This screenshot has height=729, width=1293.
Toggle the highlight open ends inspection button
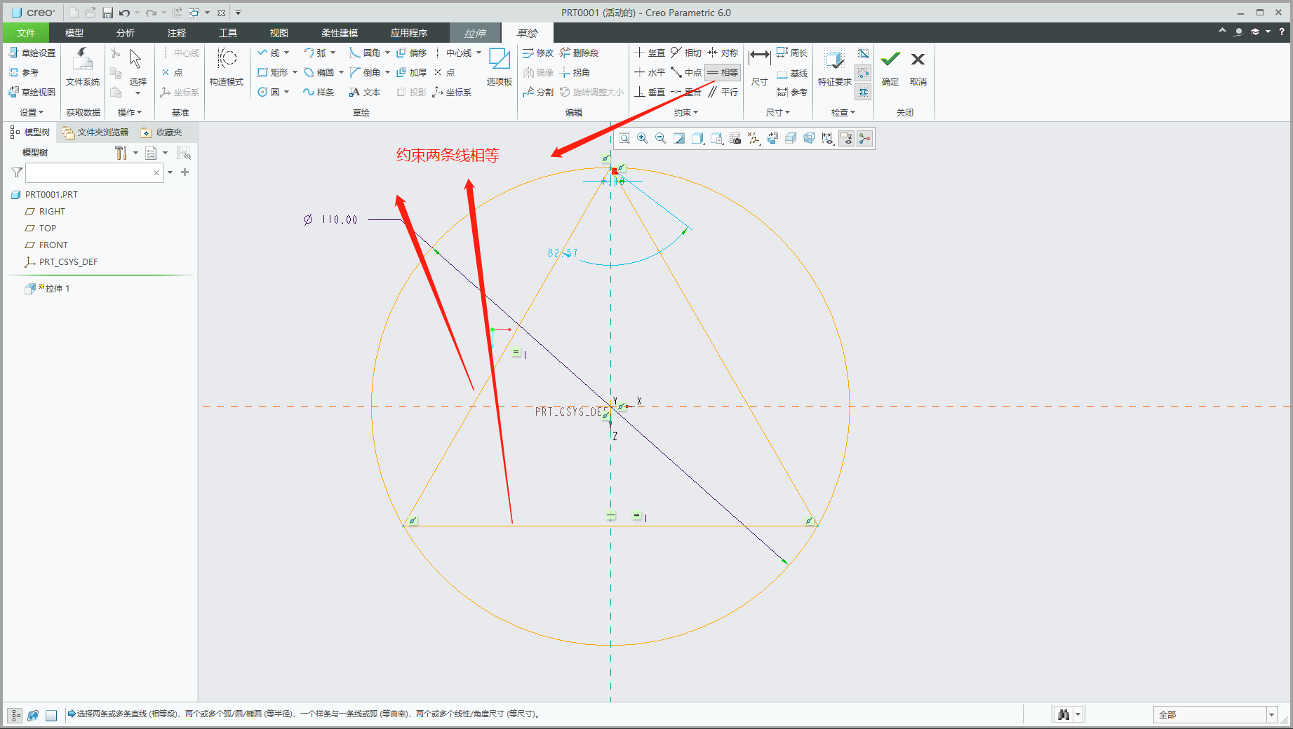pyautogui.click(x=864, y=73)
